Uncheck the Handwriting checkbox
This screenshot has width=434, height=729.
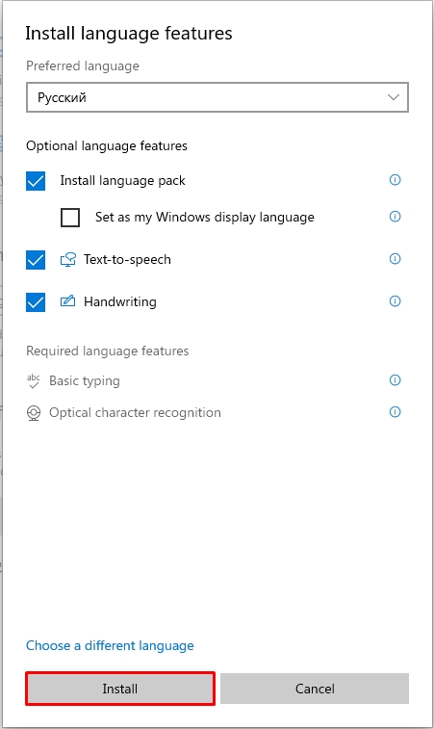click(x=36, y=302)
